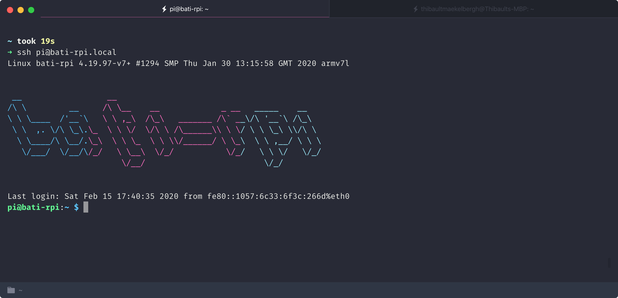Viewport: 618px width, 298px height.
Task: Maximize the window with the green button
Action: (31, 10)
